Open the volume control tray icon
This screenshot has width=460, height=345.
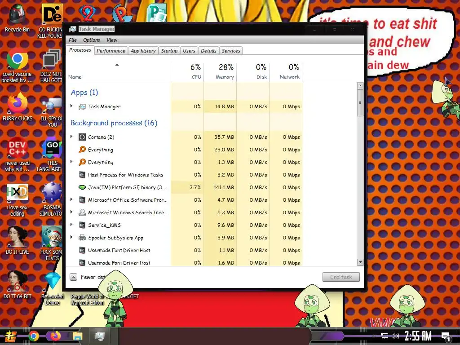click(395, 336)
